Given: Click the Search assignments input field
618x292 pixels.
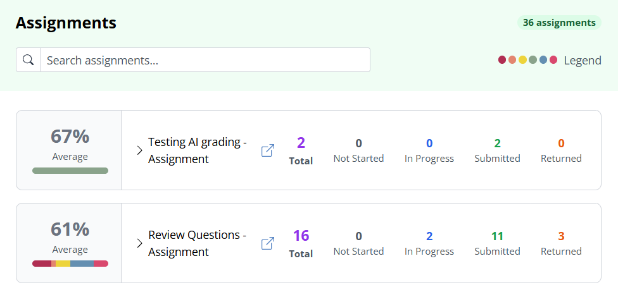Looking at the screenshot, I should 205,60.
